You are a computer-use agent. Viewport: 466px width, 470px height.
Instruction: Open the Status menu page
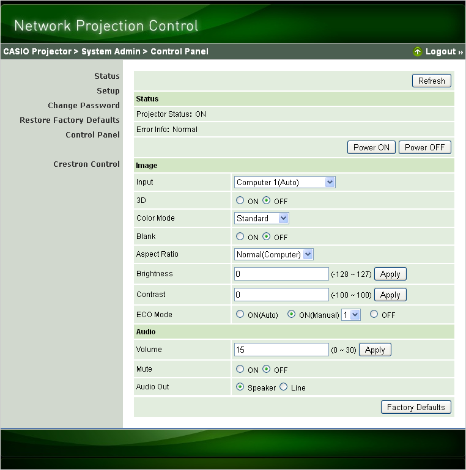click(x=107, y=76)
